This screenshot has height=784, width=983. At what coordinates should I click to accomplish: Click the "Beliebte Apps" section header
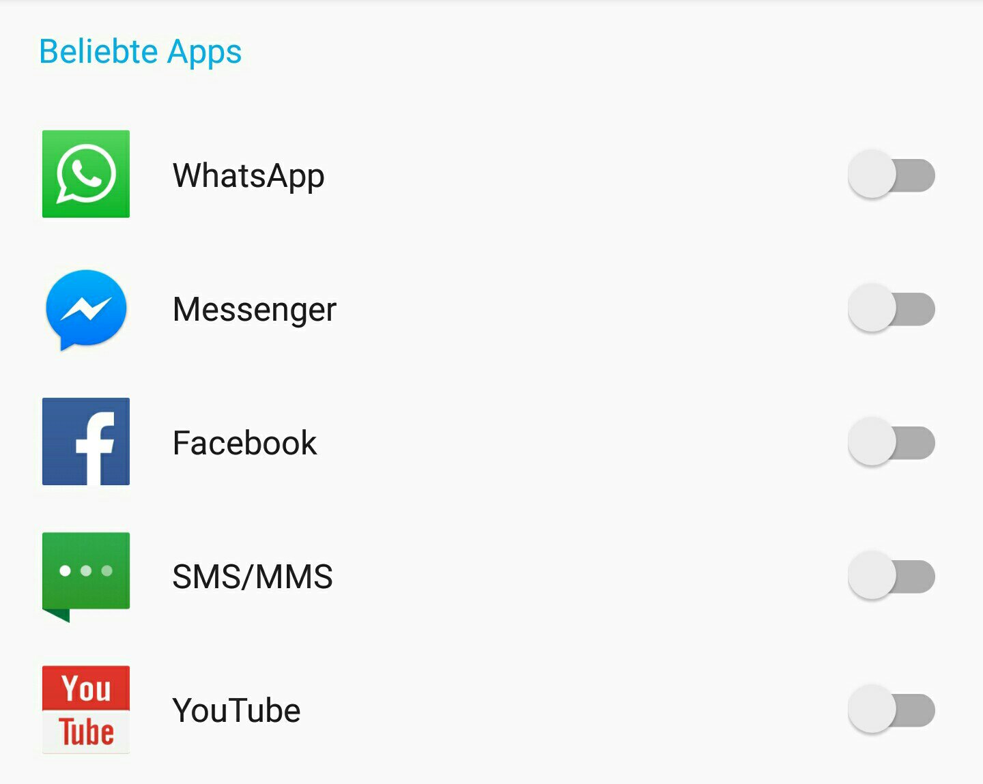pos(141,52)
